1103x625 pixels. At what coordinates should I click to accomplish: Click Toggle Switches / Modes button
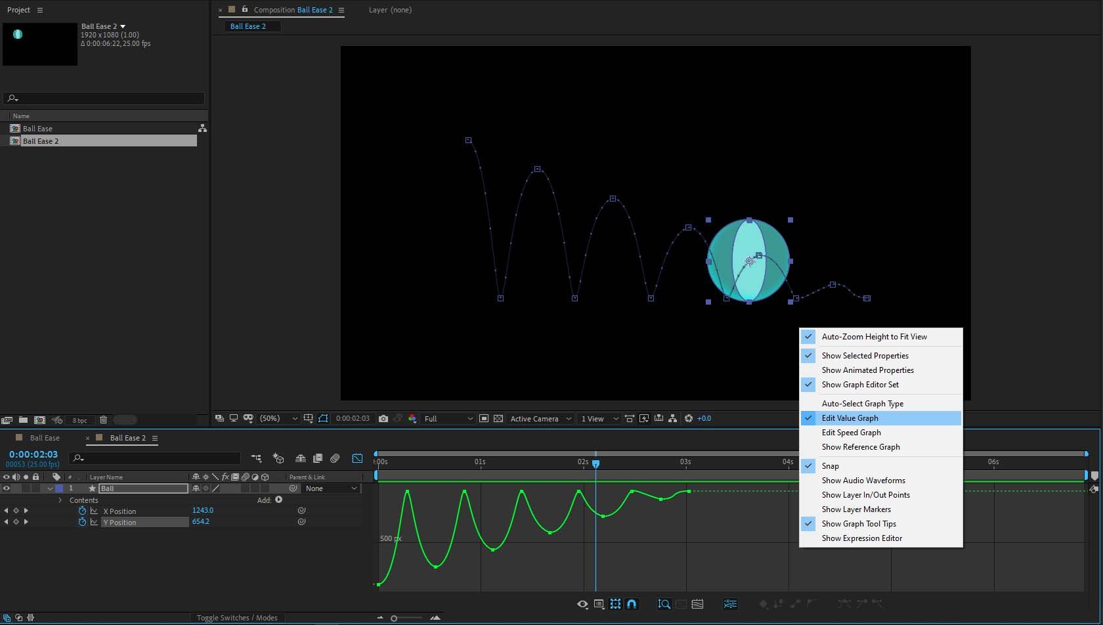[237, 618]
